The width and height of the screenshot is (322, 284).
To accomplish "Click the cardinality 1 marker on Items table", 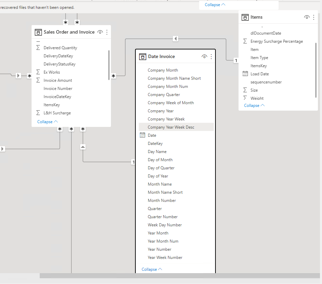I will [236, 60].
